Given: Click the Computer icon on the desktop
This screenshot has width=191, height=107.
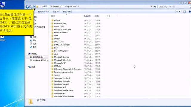Looking at the screenshot, I should coord(2,5).
